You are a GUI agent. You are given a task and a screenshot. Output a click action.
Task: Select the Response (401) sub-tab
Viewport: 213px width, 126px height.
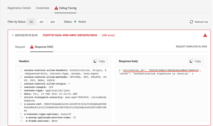pos(44,47)
